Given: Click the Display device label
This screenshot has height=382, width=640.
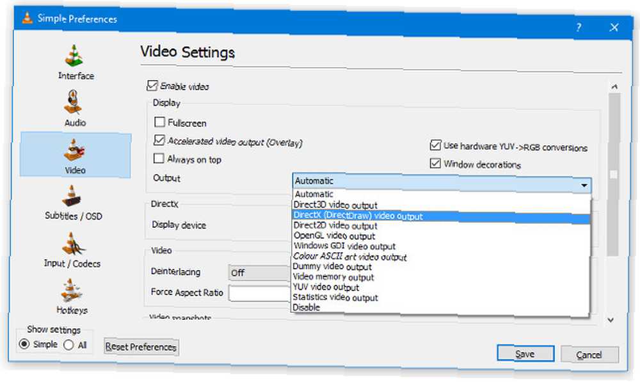Looking at the screenshot, I should (179, 225).
